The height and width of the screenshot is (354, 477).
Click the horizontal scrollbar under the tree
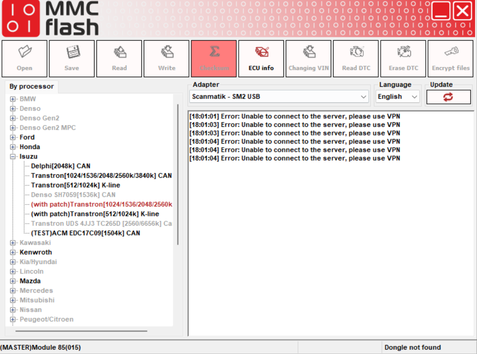[81, 331]
